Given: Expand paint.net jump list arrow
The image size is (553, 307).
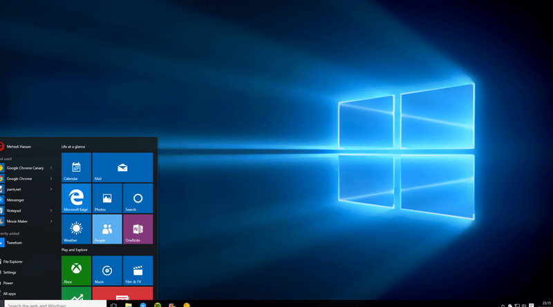Looking at the screenshot, I should pos(51,189).
